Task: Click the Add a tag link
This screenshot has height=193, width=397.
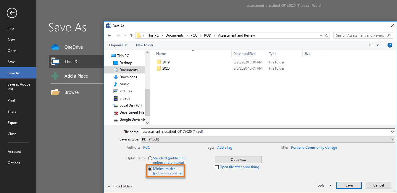Action: [x=224, y=147]
